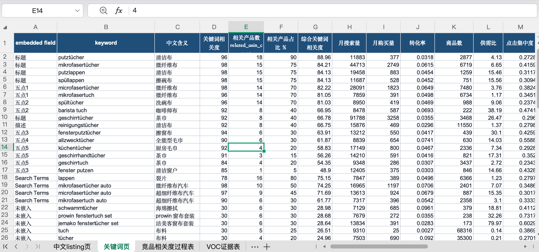Select the 描述 cell in column A
Screen dimensions: 539x252
[x=35, y=125]
